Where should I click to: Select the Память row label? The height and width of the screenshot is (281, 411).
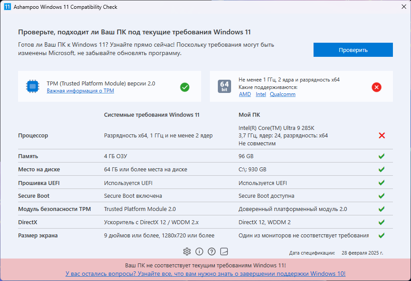pos(28,156)
